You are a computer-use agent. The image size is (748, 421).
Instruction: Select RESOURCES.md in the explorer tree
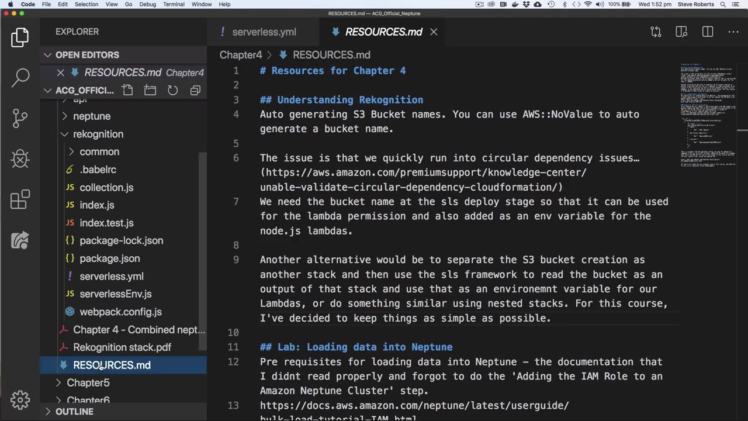[112, 365]
